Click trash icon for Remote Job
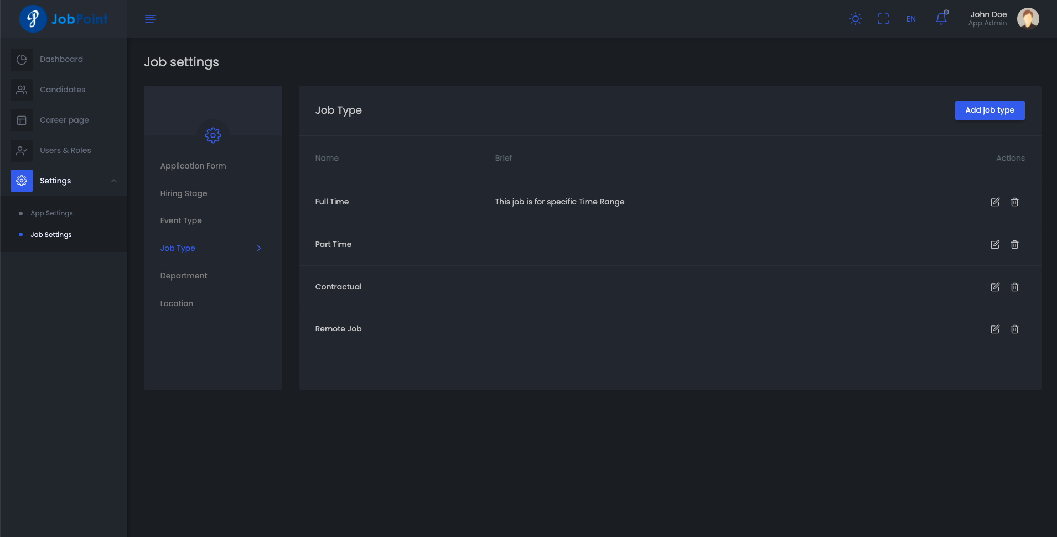Viewport: 1057px width, 537px height. coord(1014,329)
